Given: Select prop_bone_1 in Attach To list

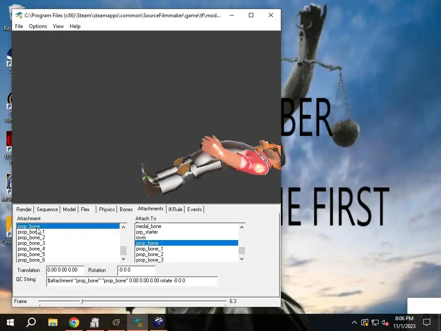Looking at the screenshot, I should pos(187,249).
